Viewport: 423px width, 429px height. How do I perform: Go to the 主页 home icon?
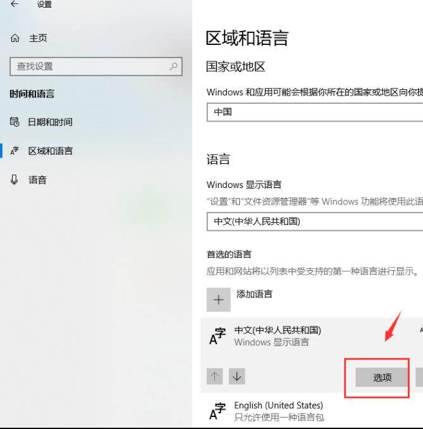coord(15,38)
